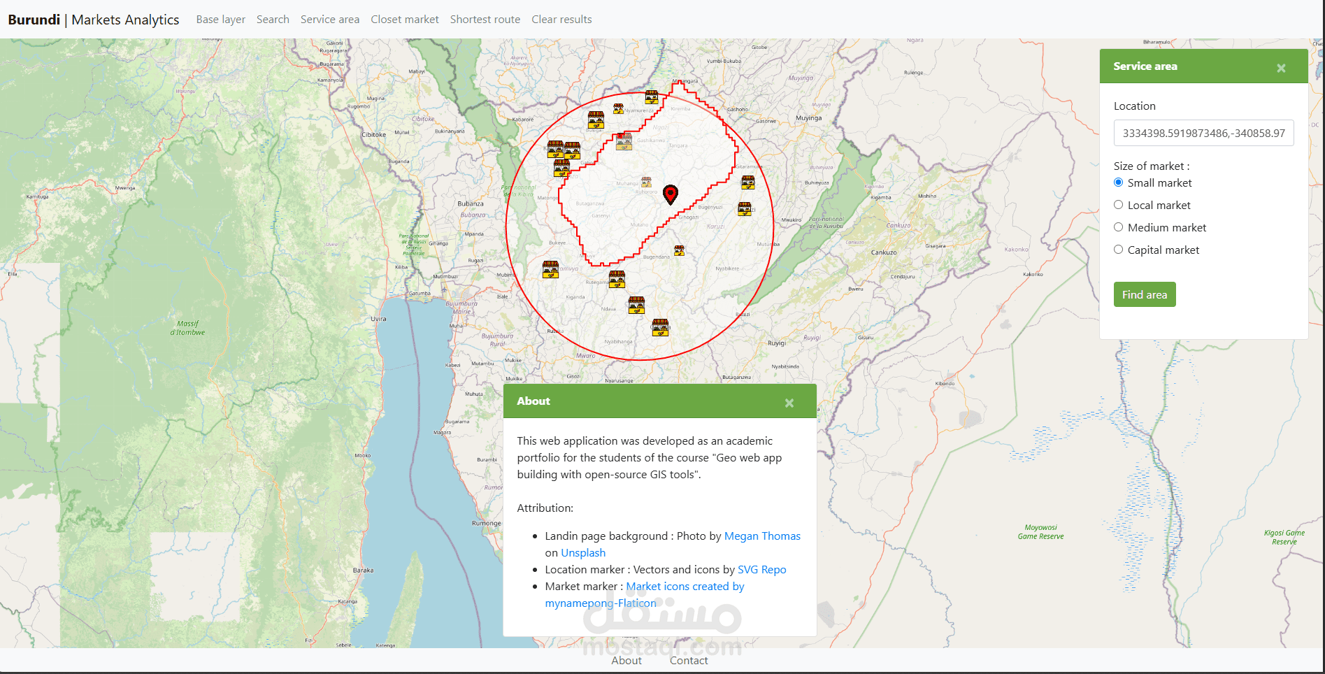Click market icon above Busiga label
Image resolution: width=1325 pixels, height=674 pixels.
pyautogui.click(x=596, y=120)
